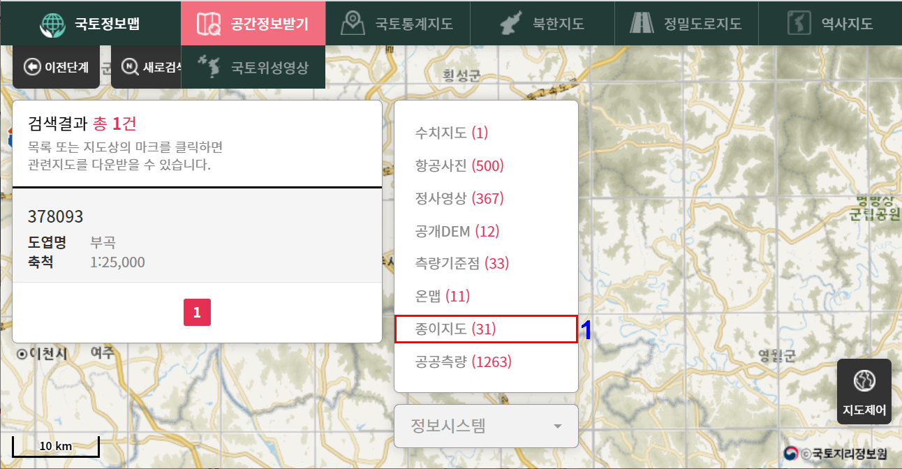
Task: Select 공공측량 (1263) category
Action: click(x=464, y=362)
